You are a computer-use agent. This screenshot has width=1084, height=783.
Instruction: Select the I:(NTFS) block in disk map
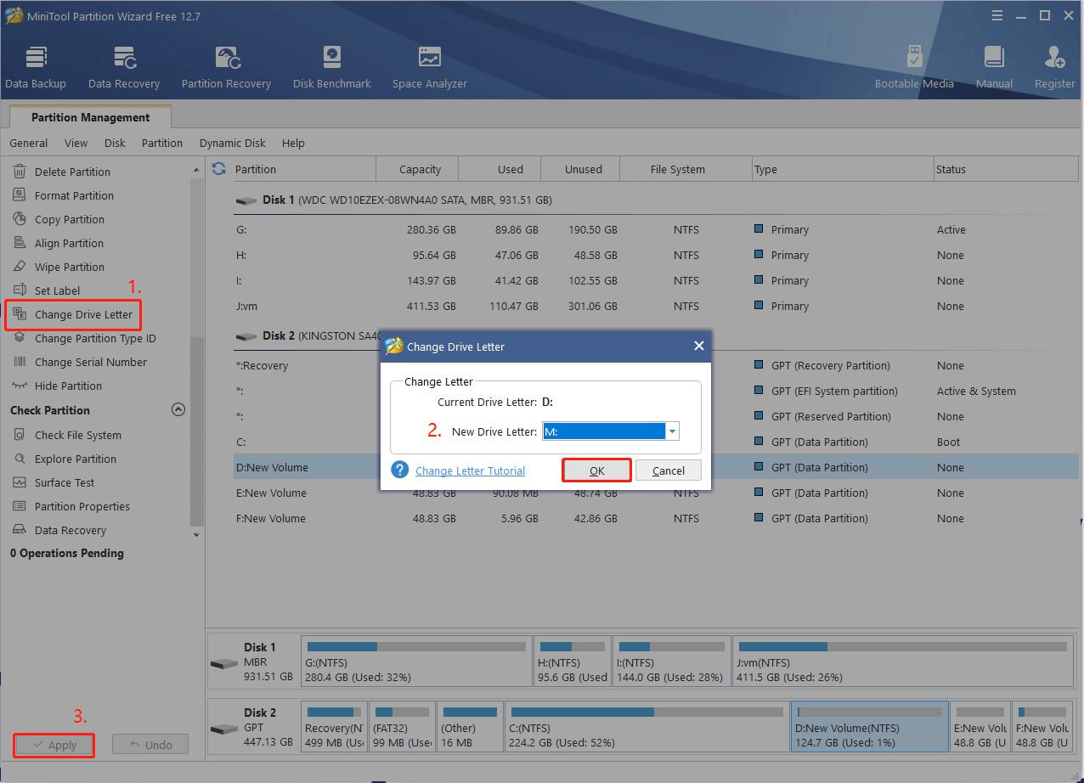click(x=671, y=661)
